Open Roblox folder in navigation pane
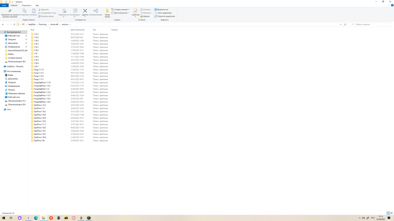 pyautogui.click(x=11, y=54)
